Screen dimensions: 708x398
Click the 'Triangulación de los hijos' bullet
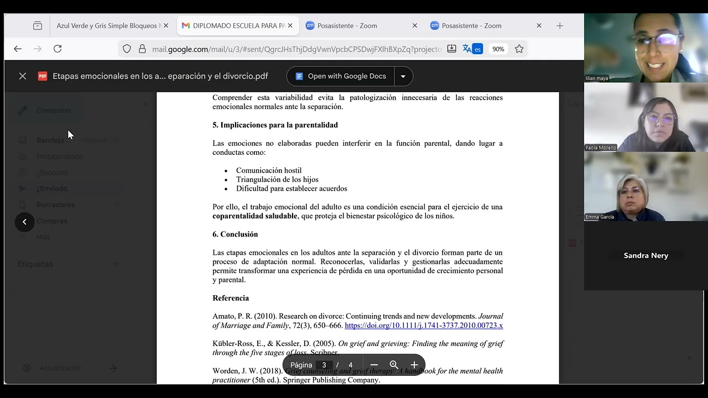277,180
